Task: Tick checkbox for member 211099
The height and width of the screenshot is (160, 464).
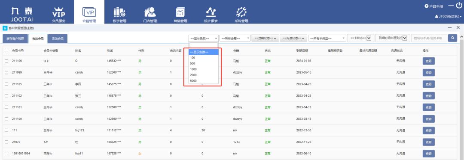Action: pyautogui.click(x=6, y=72)
